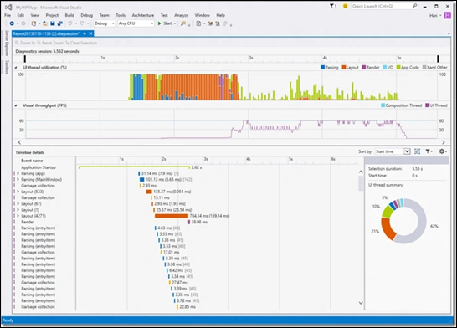Image resolution: width=457 pixels, height=328 pixels.
Task: Click the filter funnel in Timeline details
Action: click(428, 151)
